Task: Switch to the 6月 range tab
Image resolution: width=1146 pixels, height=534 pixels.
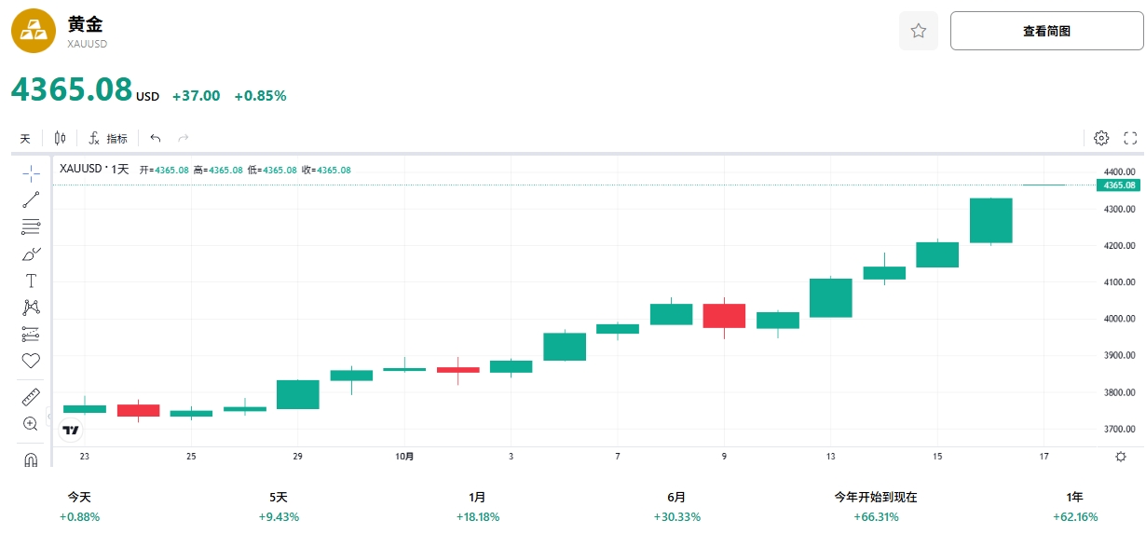Action: point(677,506)
